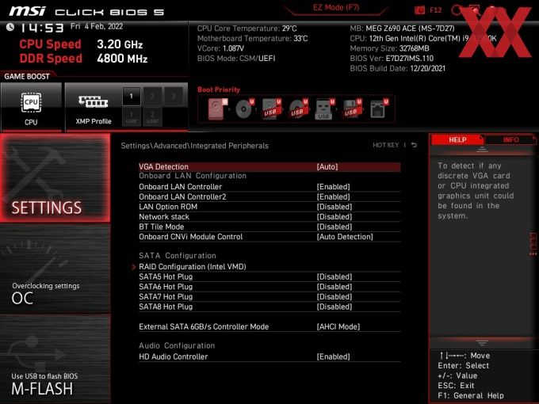Select the USB key boot priority icon

click(x=325, y=109)
